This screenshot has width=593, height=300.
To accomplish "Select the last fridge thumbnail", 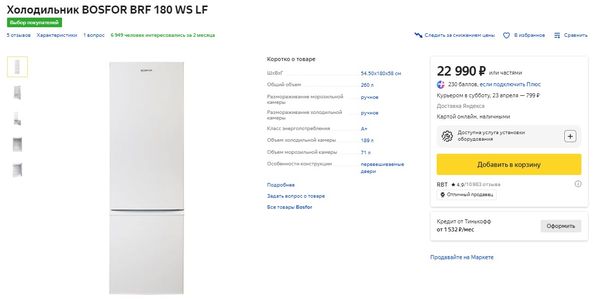I will pos(17,169).
